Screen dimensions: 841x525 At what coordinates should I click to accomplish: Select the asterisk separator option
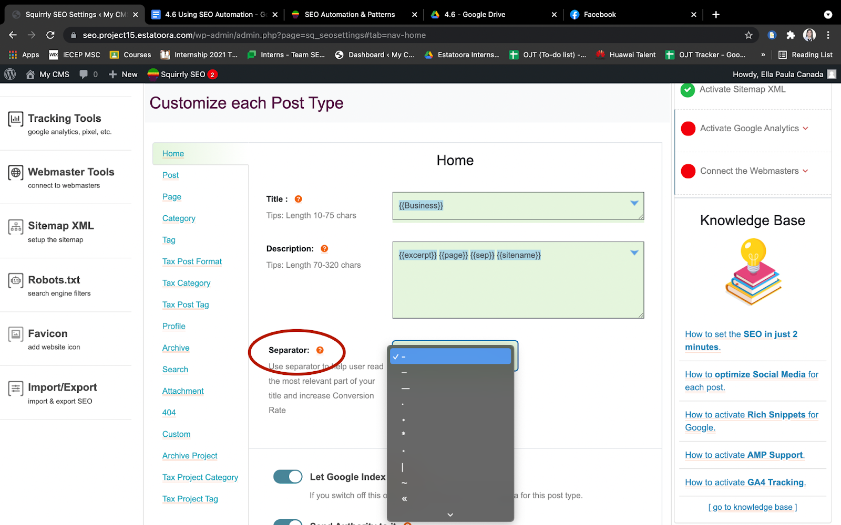coord(450,435)
